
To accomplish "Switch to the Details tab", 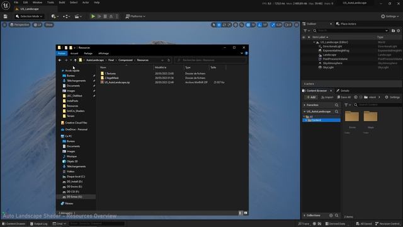I will [x=343, y=91].
